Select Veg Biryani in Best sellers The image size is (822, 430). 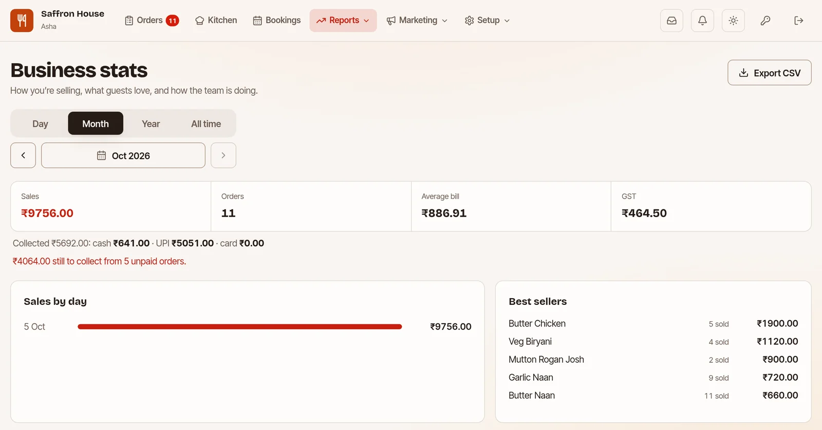coord(653,342)
